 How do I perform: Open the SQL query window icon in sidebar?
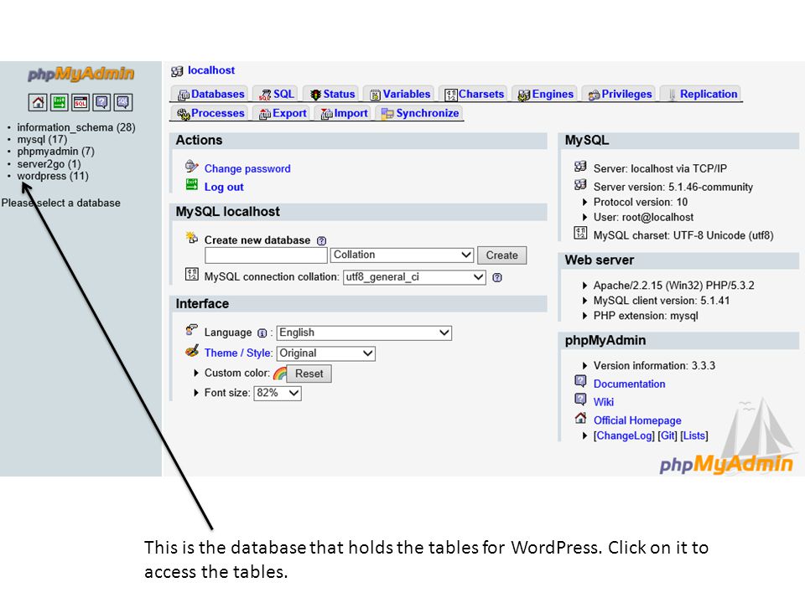click(x=80, y=102)
